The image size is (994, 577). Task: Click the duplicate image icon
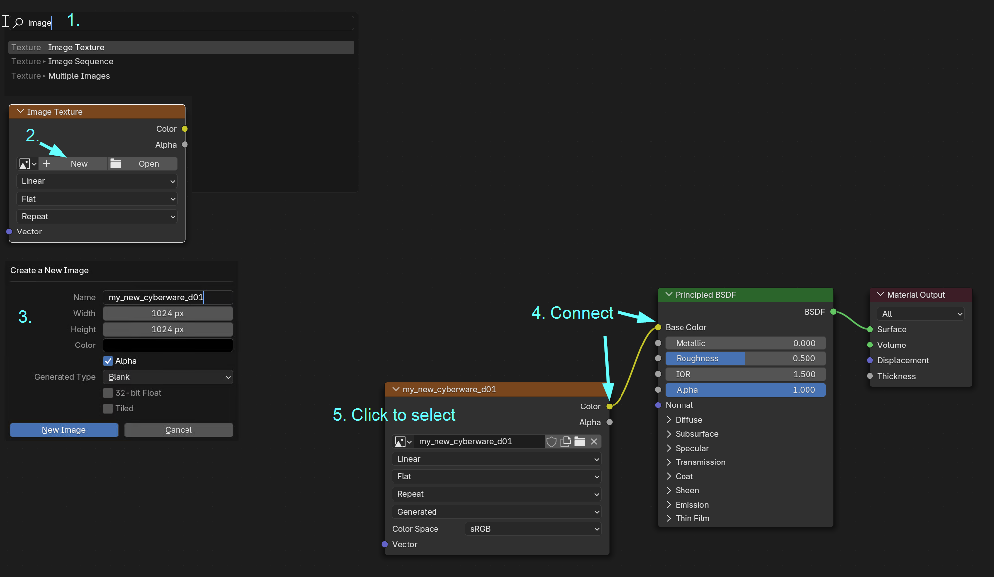[565, 441]
